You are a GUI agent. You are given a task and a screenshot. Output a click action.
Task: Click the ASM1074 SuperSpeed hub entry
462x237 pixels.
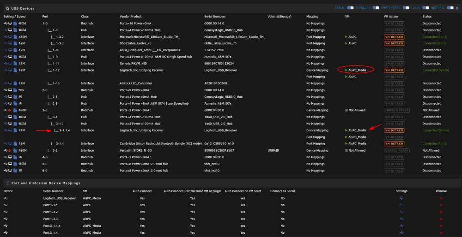154,103
